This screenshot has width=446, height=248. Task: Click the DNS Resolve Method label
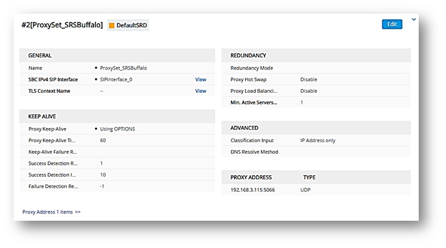pyautogui.click(x=254, y=152)
